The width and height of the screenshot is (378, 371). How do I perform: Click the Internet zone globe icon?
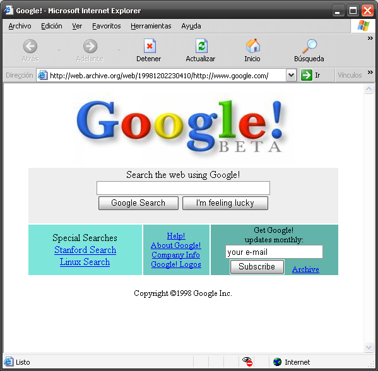pyautogui.click(x=277, y=362)
